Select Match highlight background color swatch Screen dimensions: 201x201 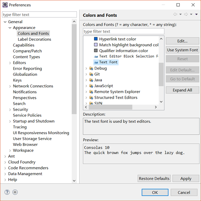coord(96,45)
